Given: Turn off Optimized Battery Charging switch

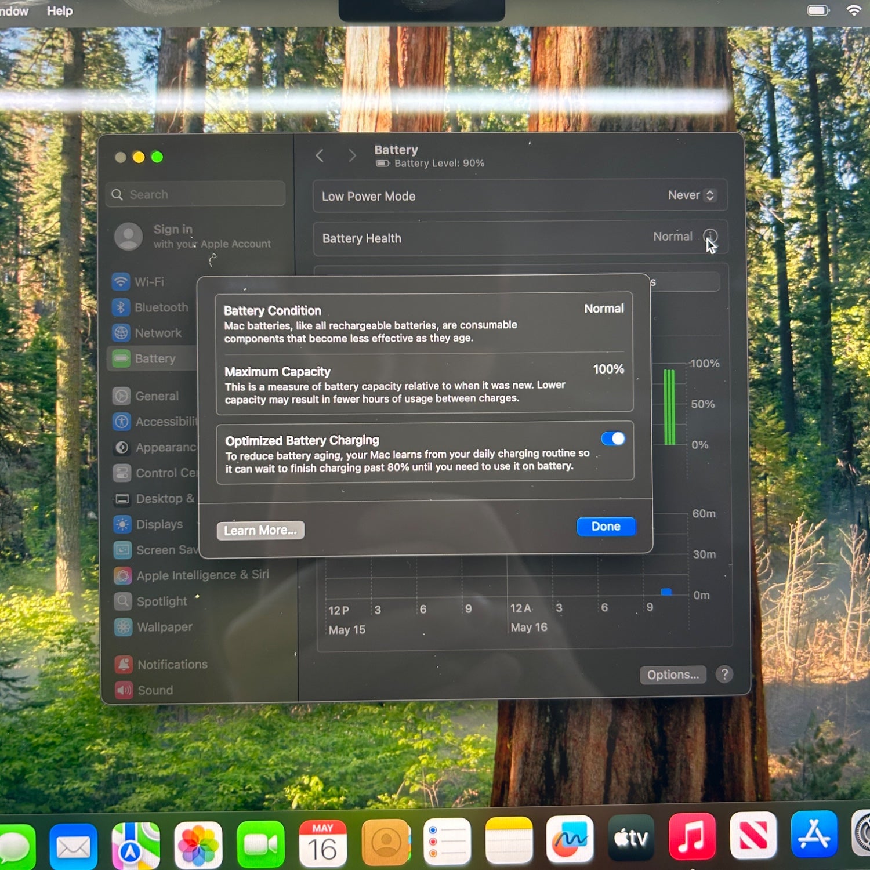Looking at the screenshot, I should tap(613, 438).
